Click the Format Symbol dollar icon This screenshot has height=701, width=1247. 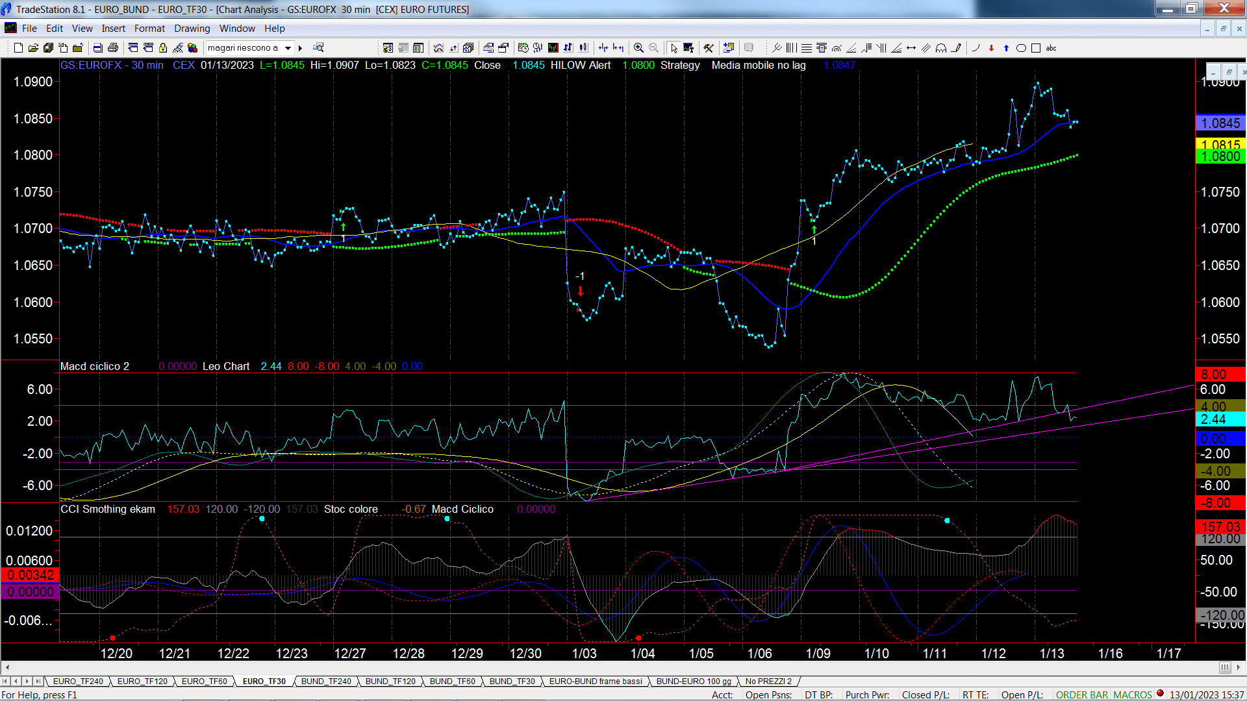tap(388, 48)
